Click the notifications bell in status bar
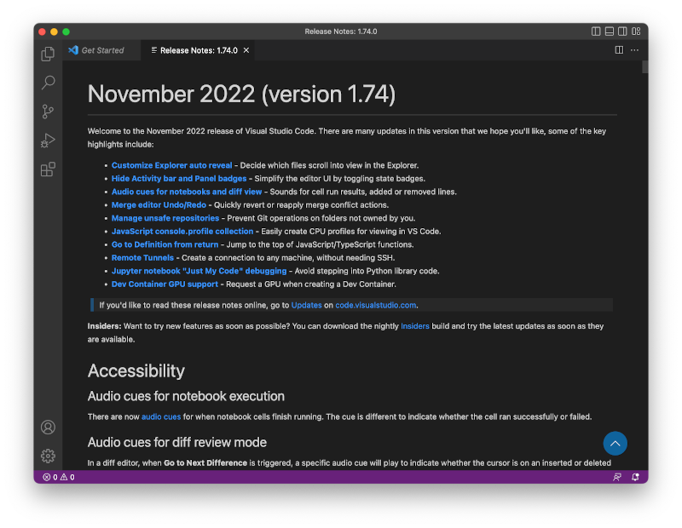The height and width of the screenshot is (528, 682). point(635,478)
